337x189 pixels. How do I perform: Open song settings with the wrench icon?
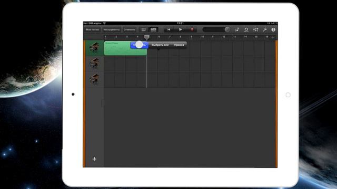tap(265, 29)
